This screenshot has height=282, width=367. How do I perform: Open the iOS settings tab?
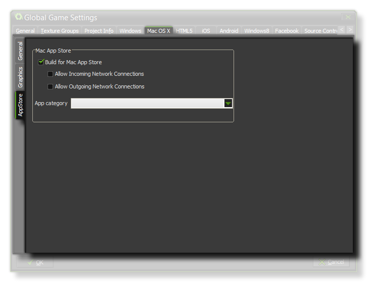[x=206, y=31]
